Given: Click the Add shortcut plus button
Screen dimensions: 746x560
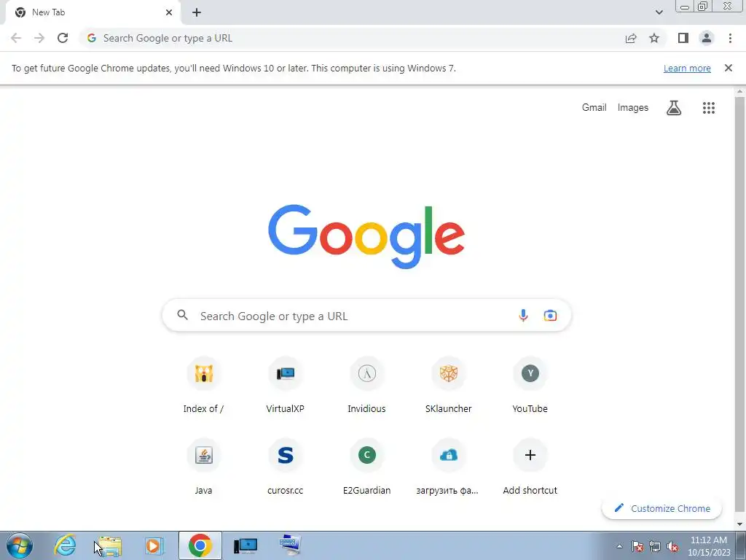Looking at the screenshot, I should coord(530,455).
